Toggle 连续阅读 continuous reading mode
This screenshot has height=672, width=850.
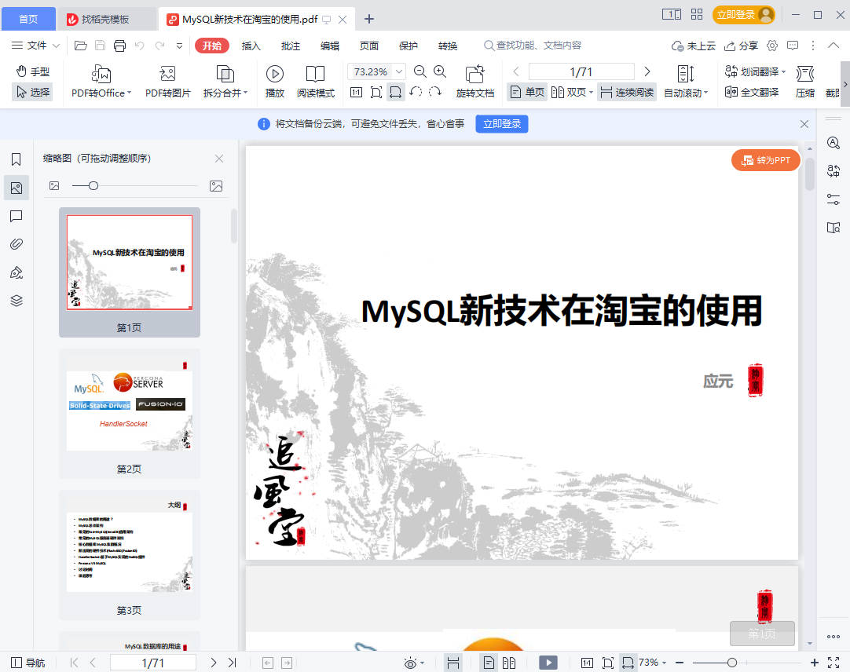(x=626, y=92)
